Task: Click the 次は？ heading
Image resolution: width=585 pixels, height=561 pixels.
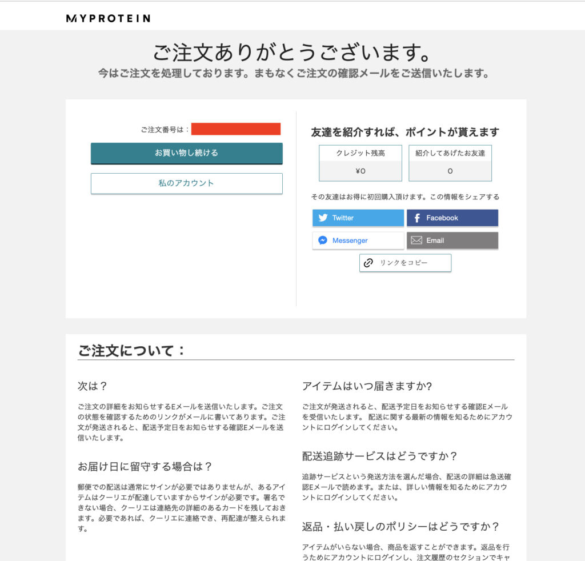Action: [93, 386]
